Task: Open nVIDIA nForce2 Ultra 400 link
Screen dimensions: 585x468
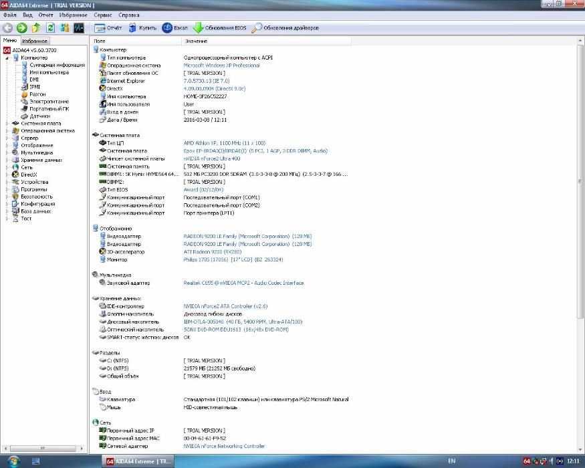Action: (212, 159)
